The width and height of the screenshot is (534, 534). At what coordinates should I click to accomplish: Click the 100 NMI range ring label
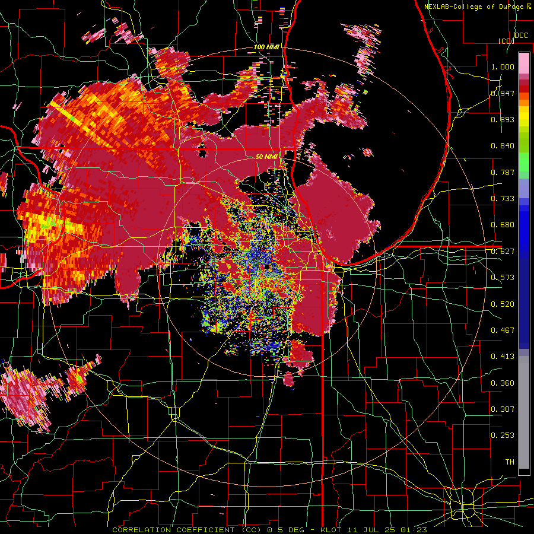[x=266, y=47]
